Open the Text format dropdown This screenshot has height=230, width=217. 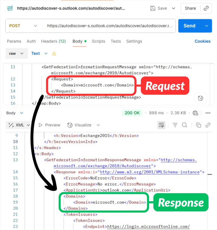click(x=39, y=54)
